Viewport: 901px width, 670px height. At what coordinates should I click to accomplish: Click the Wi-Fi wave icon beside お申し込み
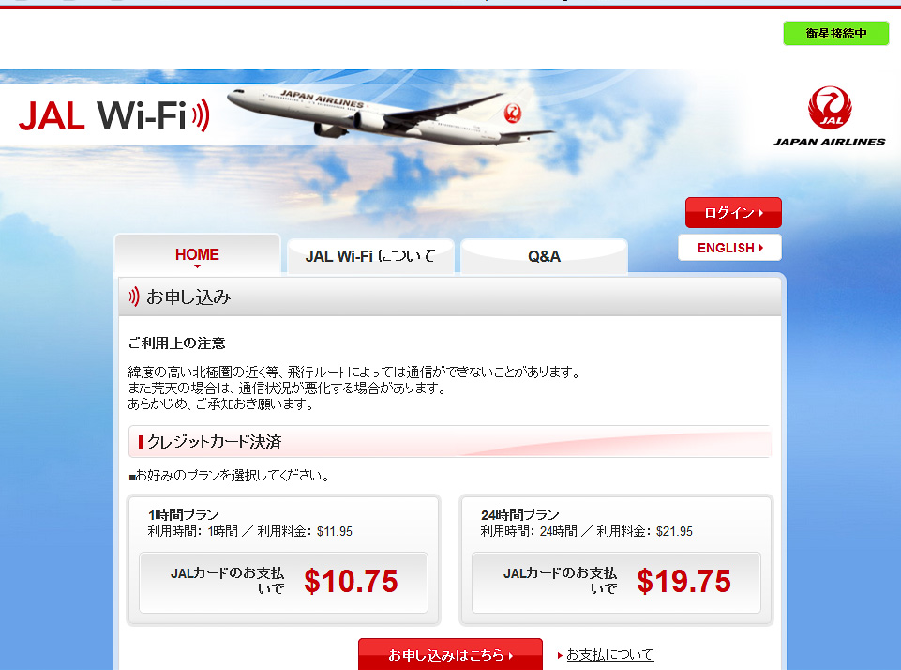tap(134, 297)
